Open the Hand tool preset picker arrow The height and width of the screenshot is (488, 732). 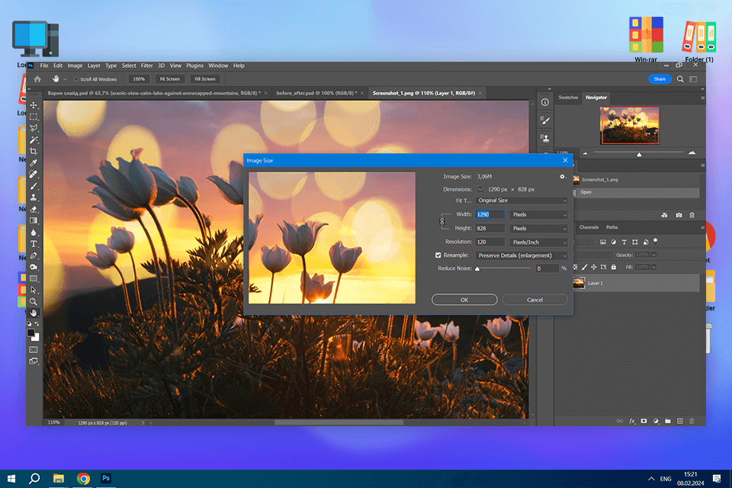(65, 79)
